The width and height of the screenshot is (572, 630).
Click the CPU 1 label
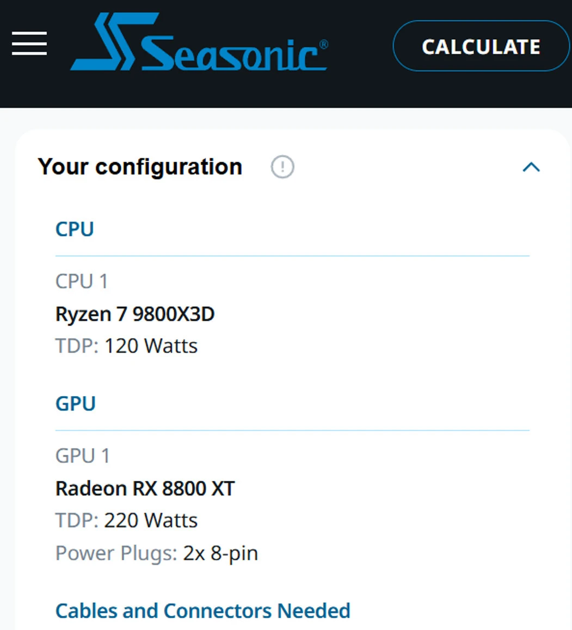point(82,281)
